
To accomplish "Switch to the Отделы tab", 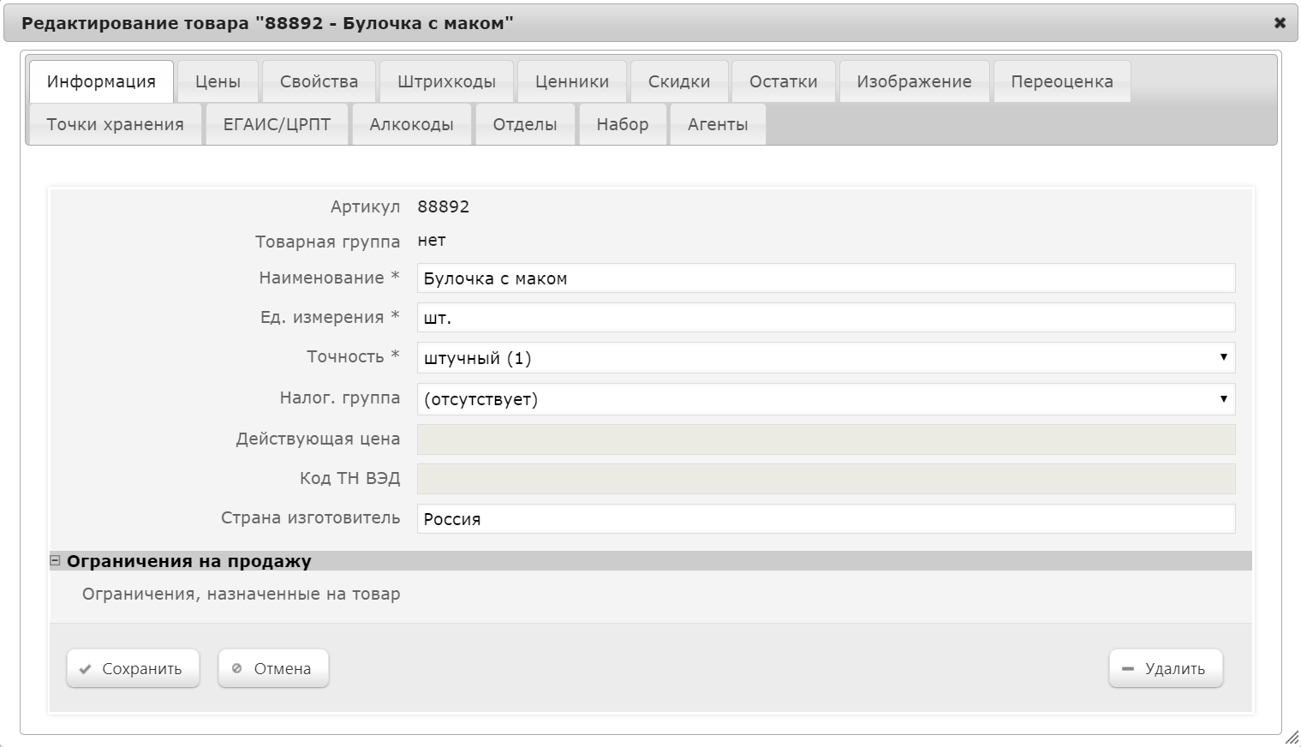I will 525,124.
